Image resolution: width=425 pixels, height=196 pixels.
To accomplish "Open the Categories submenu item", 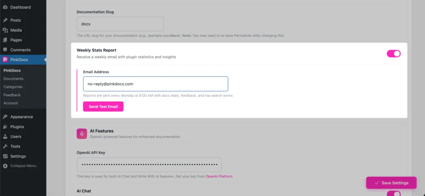I will coord(13,87).
